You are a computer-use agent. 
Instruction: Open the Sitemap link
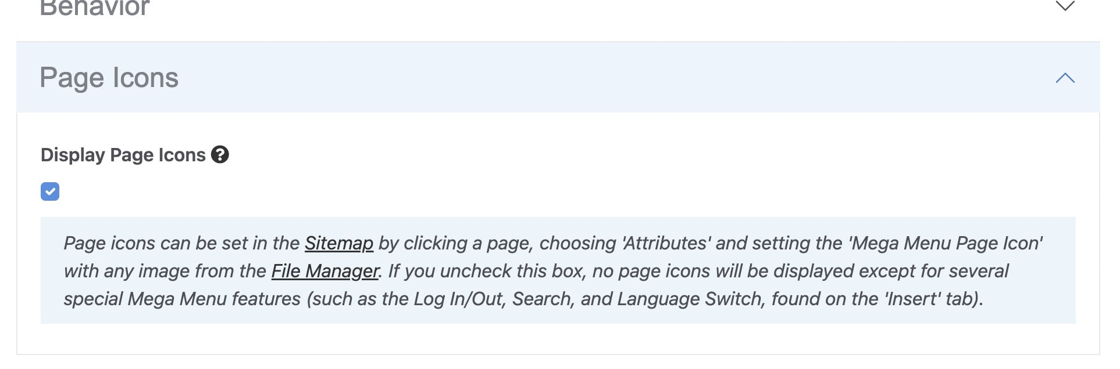click(338, 243)
